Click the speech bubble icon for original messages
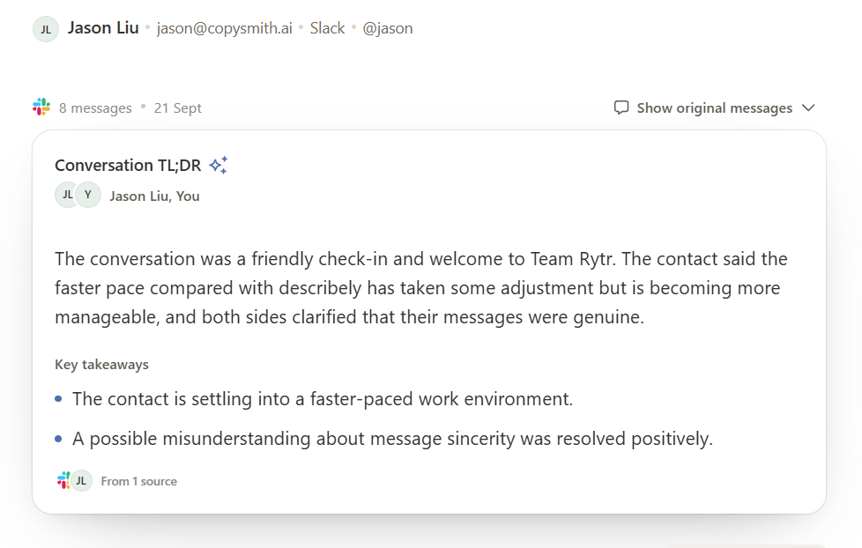This screenshot has width=862, height=548. coord(621,107)
